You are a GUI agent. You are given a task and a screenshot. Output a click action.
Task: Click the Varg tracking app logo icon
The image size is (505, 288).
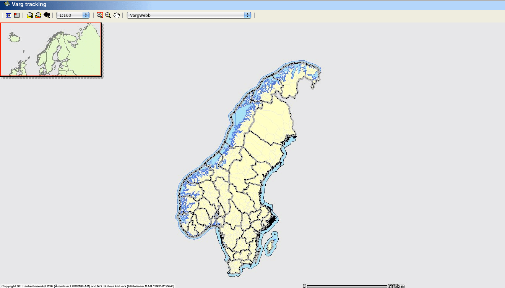click(7, 4)
